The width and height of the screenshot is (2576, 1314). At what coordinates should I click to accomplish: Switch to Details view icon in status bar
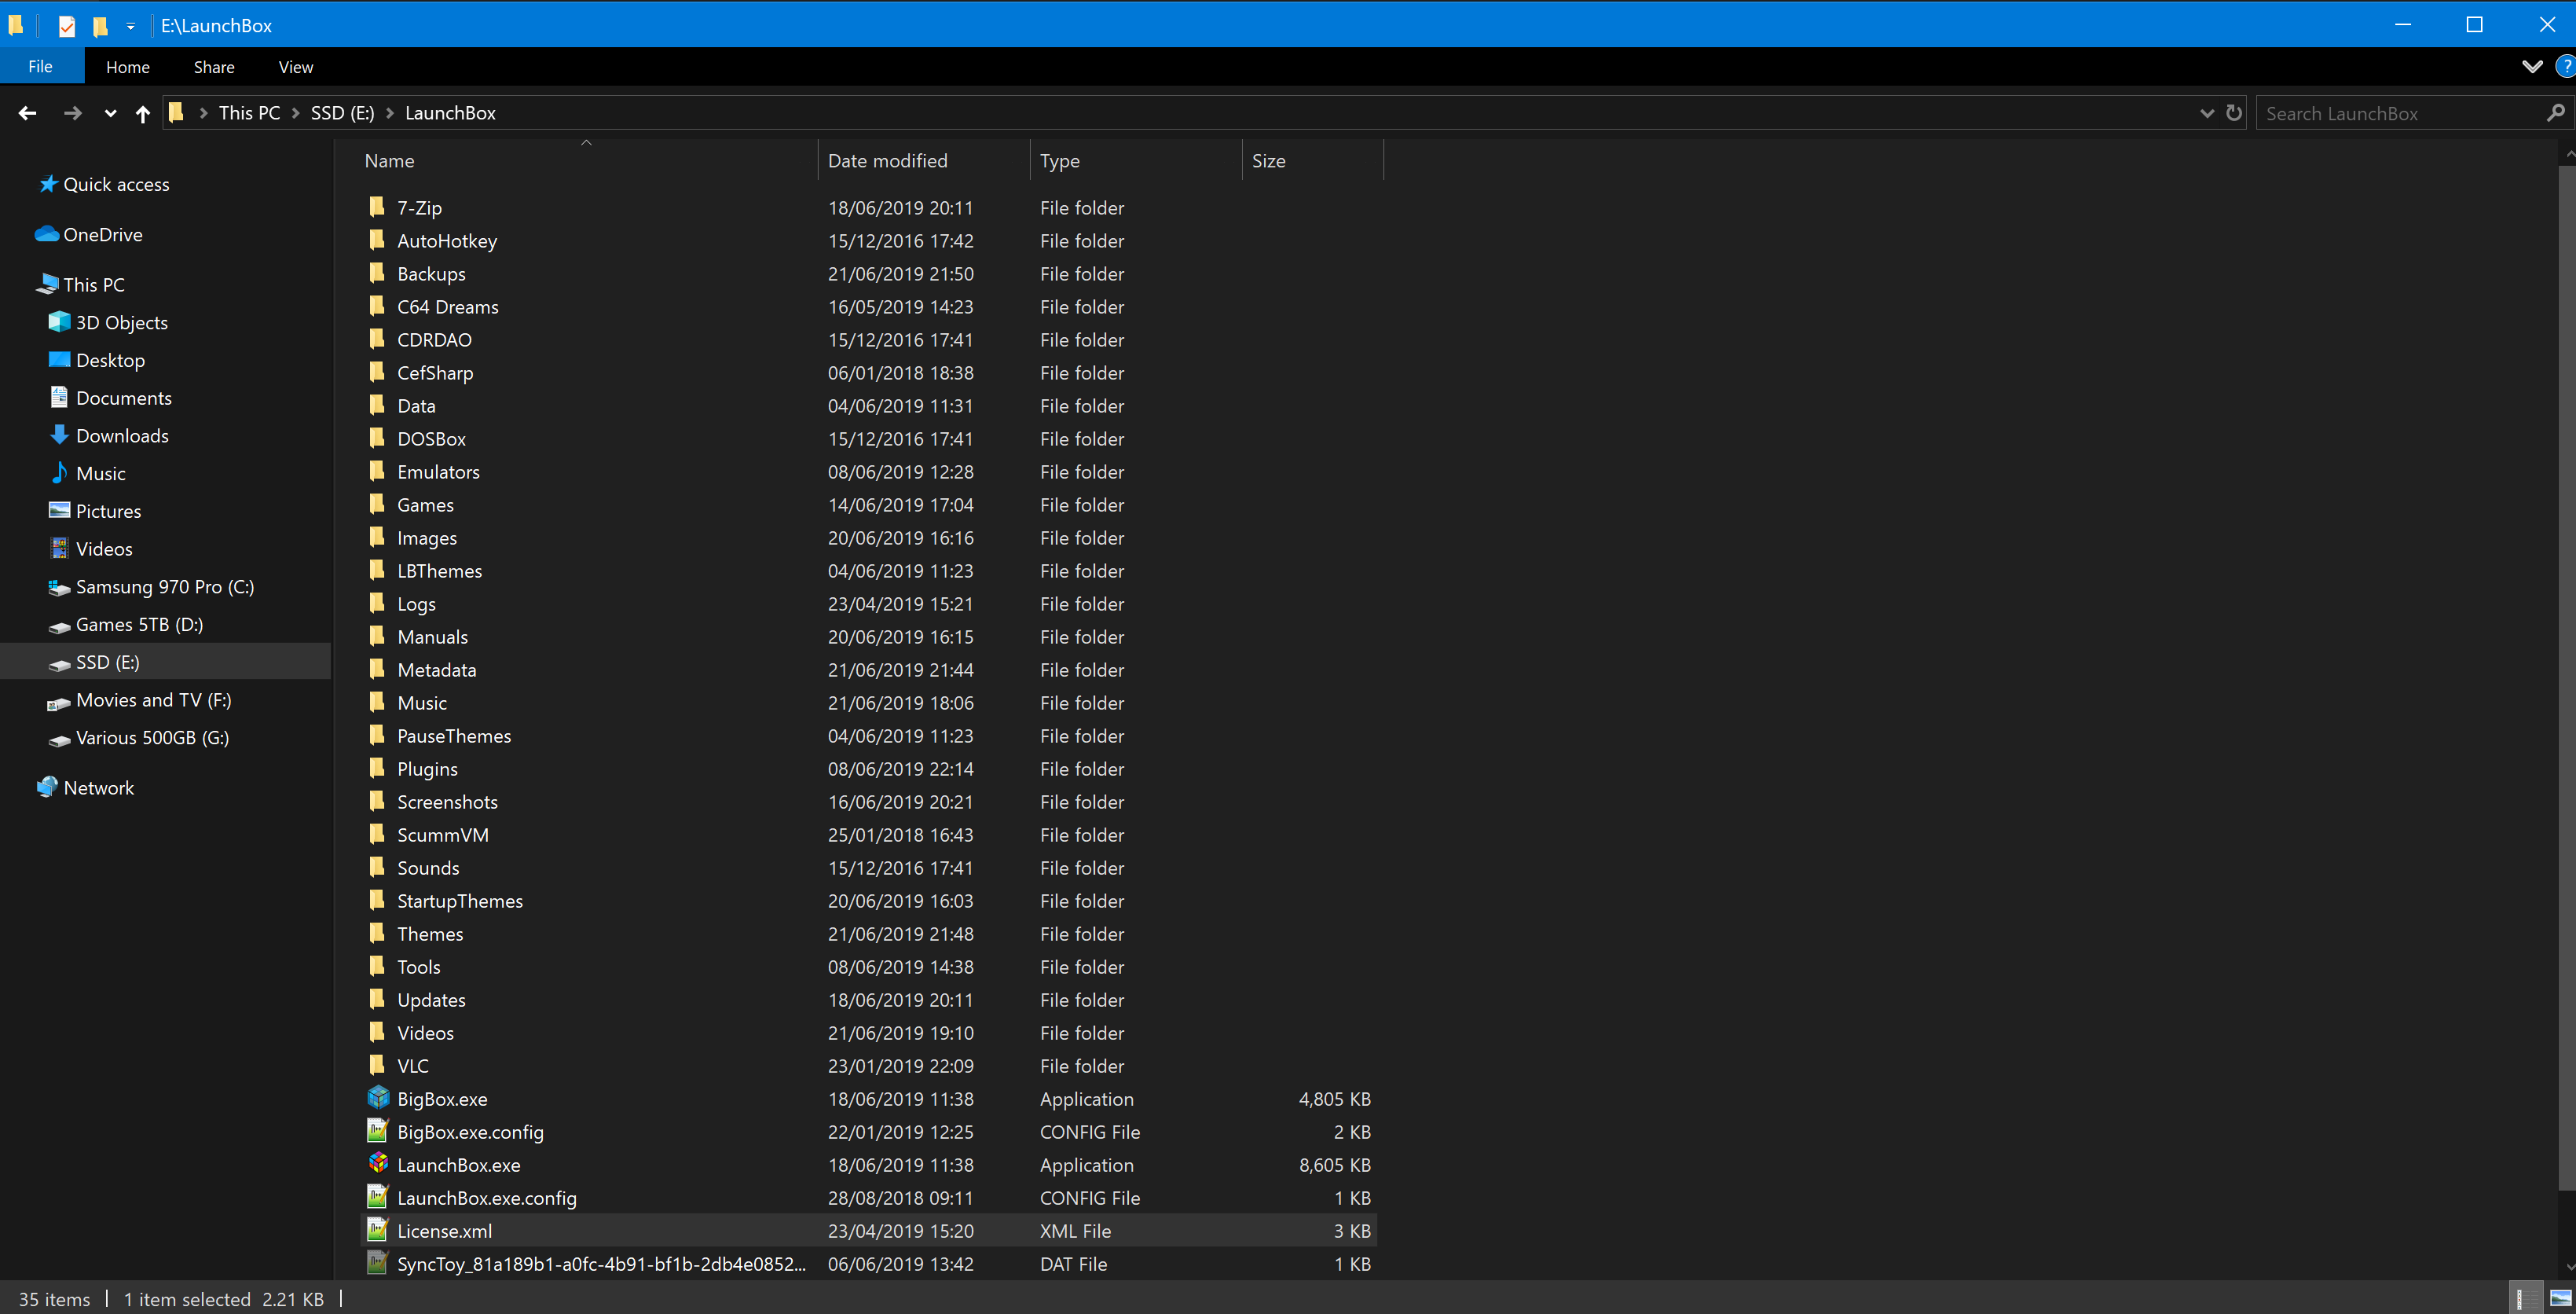pyautogui.click(x=2524, y=1298)
